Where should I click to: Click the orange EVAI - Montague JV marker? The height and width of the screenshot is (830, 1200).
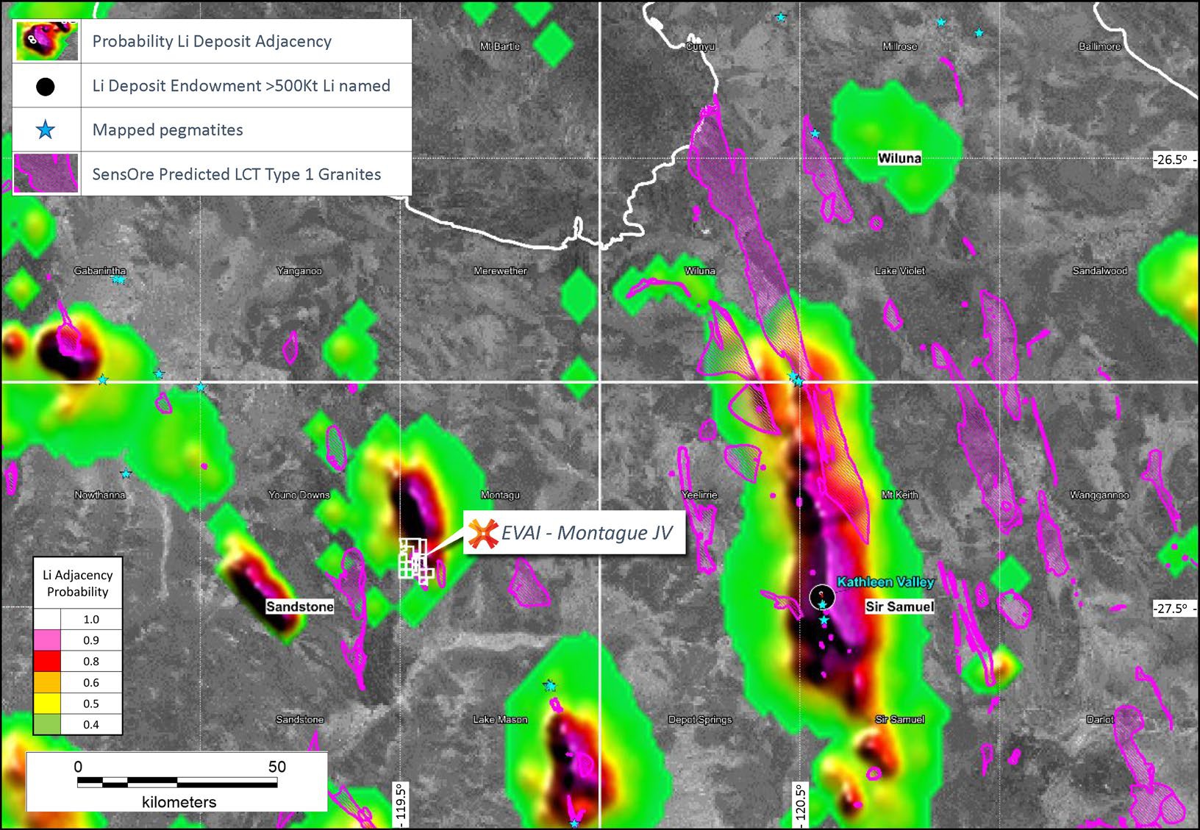tap(483, 533)
